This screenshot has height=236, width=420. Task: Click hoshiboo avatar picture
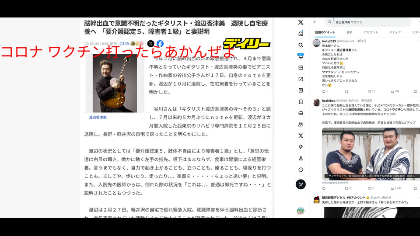click(x=317, y=102)
